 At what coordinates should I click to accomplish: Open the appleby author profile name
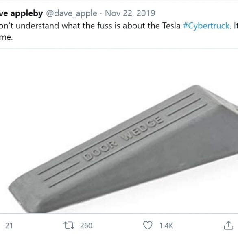coord(22,13)
